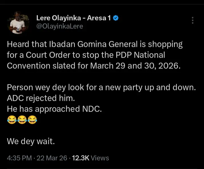Click the line starting "Person wey dey look"

101,87
